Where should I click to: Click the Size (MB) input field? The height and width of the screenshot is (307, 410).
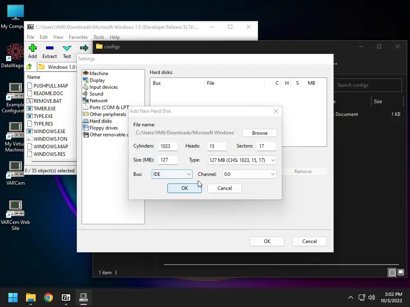point(168,160)
